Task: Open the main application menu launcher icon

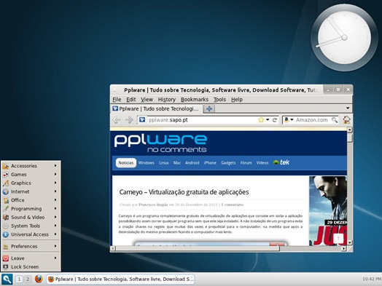Action: coord(7,279)
